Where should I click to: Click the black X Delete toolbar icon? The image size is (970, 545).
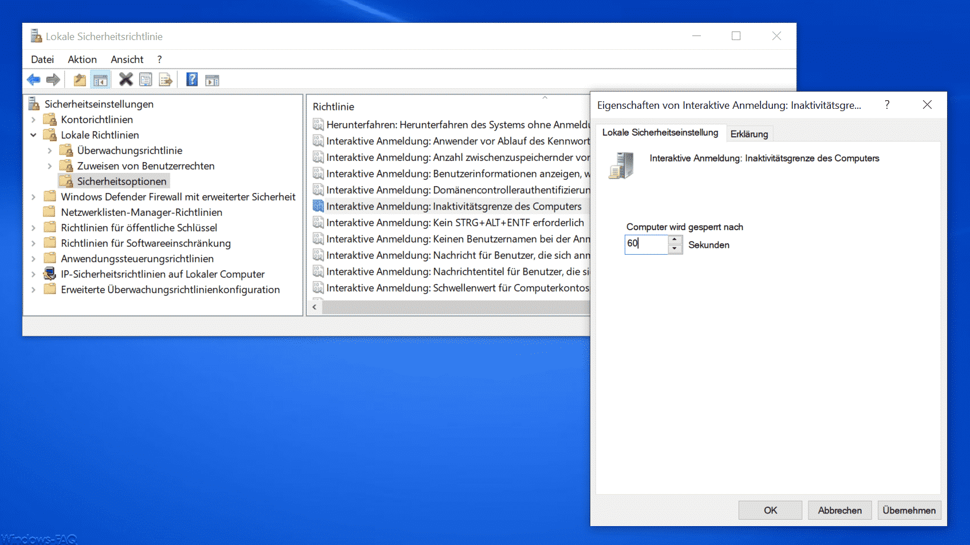(x=125, y=80)
